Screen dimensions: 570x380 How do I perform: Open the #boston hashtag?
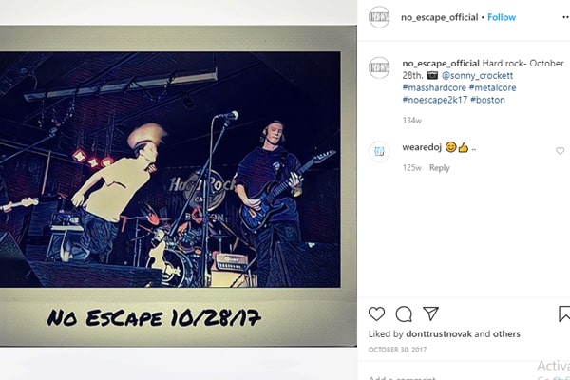[487, 100]
